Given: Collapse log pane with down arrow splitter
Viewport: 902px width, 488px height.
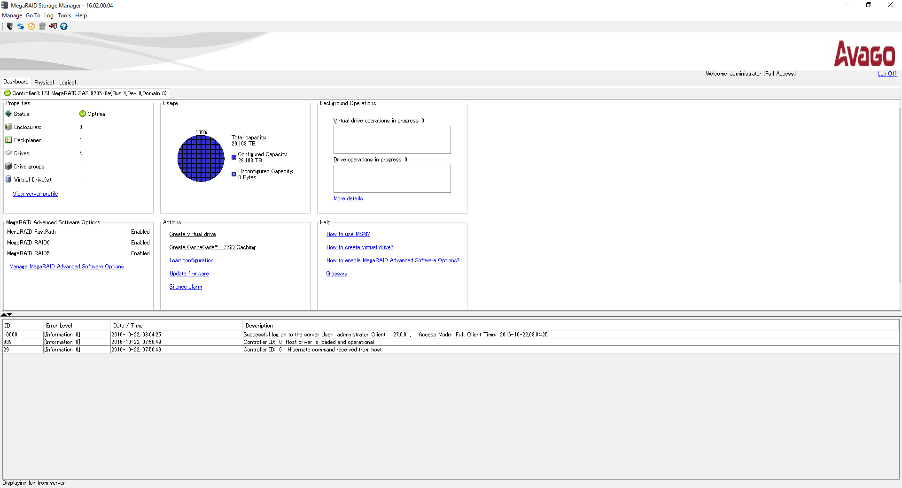Looking at the screenshot, I should coord(9,314).
